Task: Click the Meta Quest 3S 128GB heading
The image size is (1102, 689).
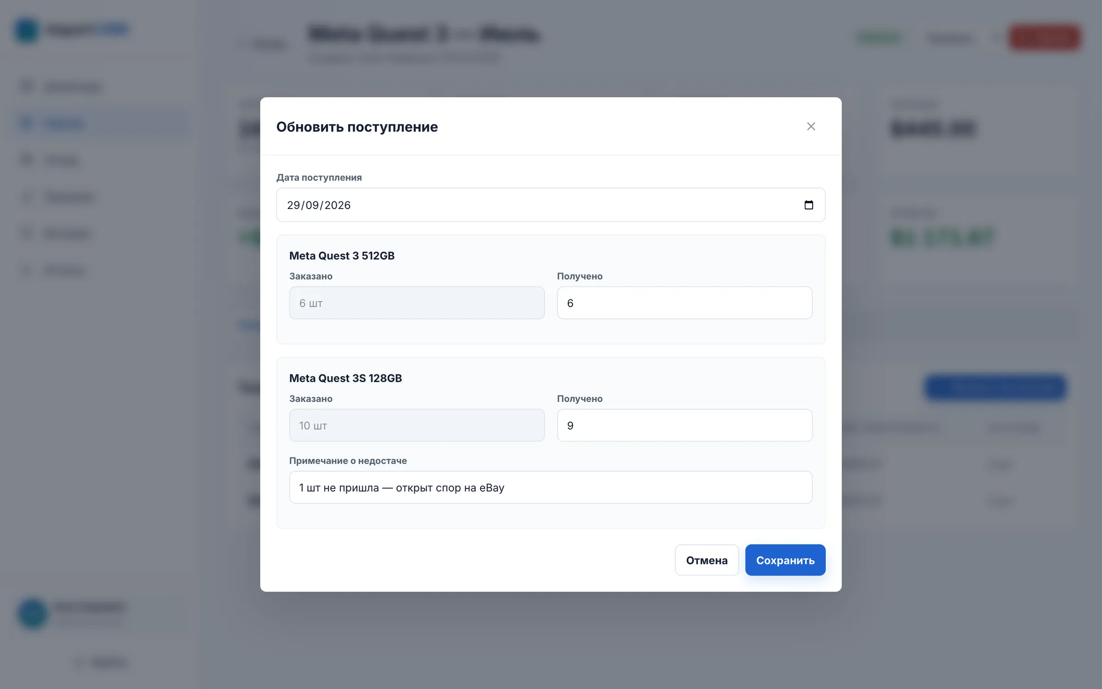Action: tap(345, 378)
